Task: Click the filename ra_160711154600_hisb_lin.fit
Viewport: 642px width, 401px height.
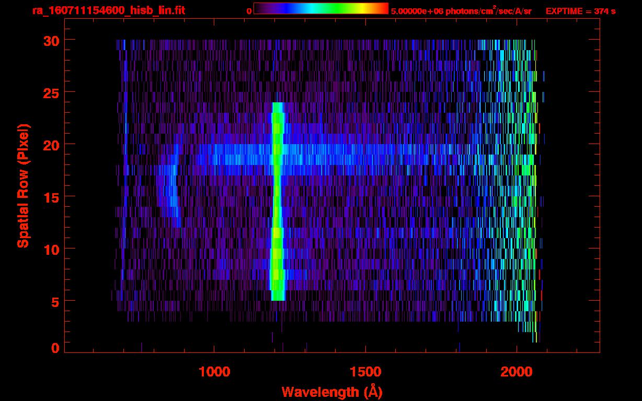Action: (x=108, y=10)
